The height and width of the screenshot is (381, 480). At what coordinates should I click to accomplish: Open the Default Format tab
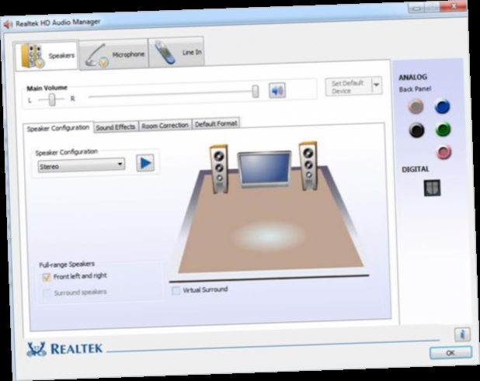[x=216, y=124]
